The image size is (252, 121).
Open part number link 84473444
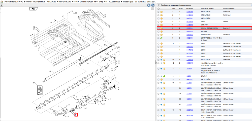[x=190, y=35]
